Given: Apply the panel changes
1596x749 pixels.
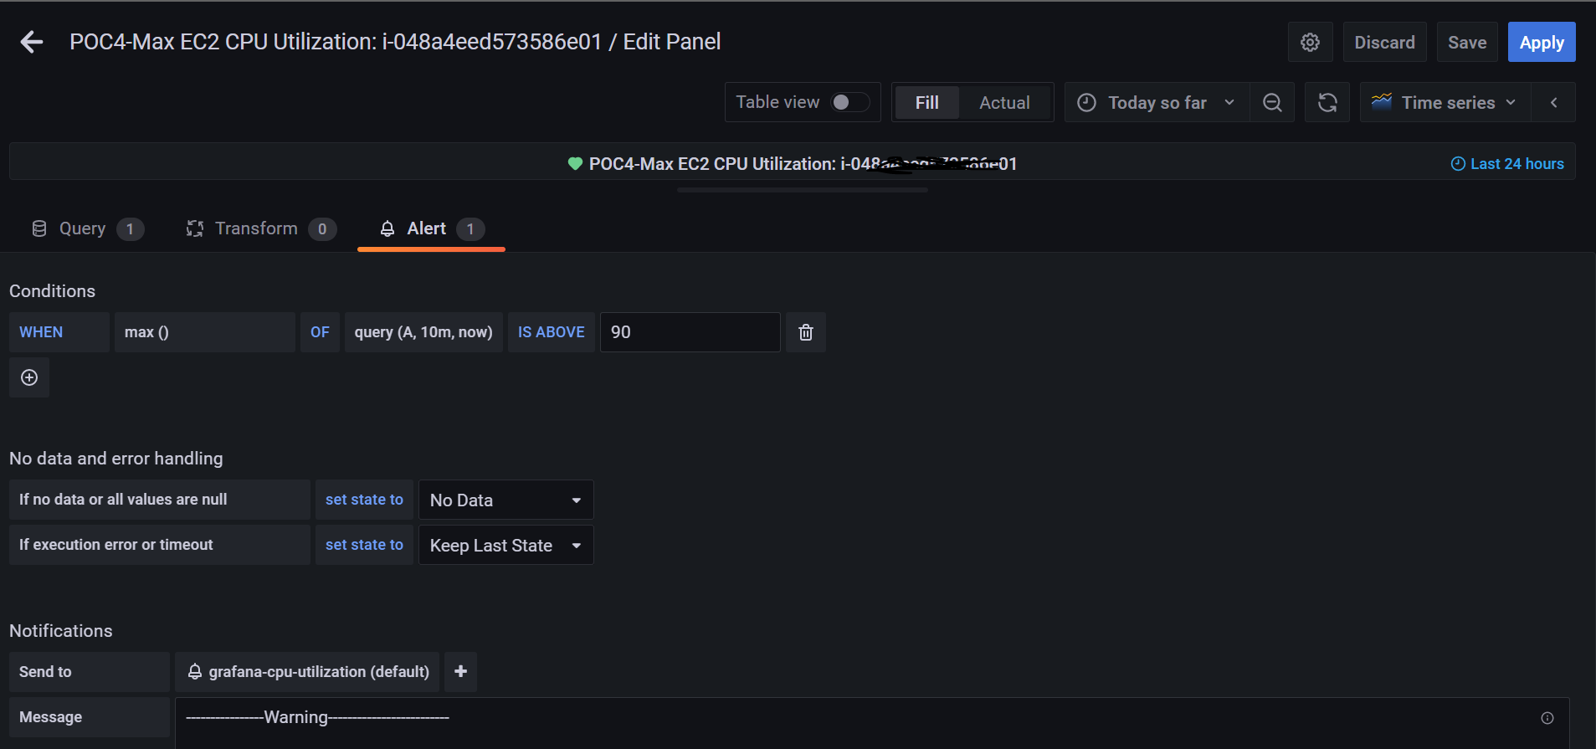Looking at the screenshot, I should click(x=1541, y=41).
